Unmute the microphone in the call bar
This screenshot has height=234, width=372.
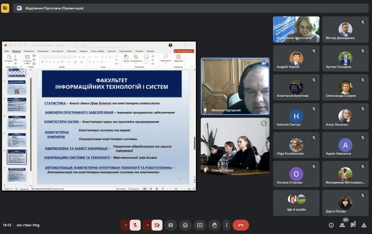pyautogui.click(x=135, y=225)
